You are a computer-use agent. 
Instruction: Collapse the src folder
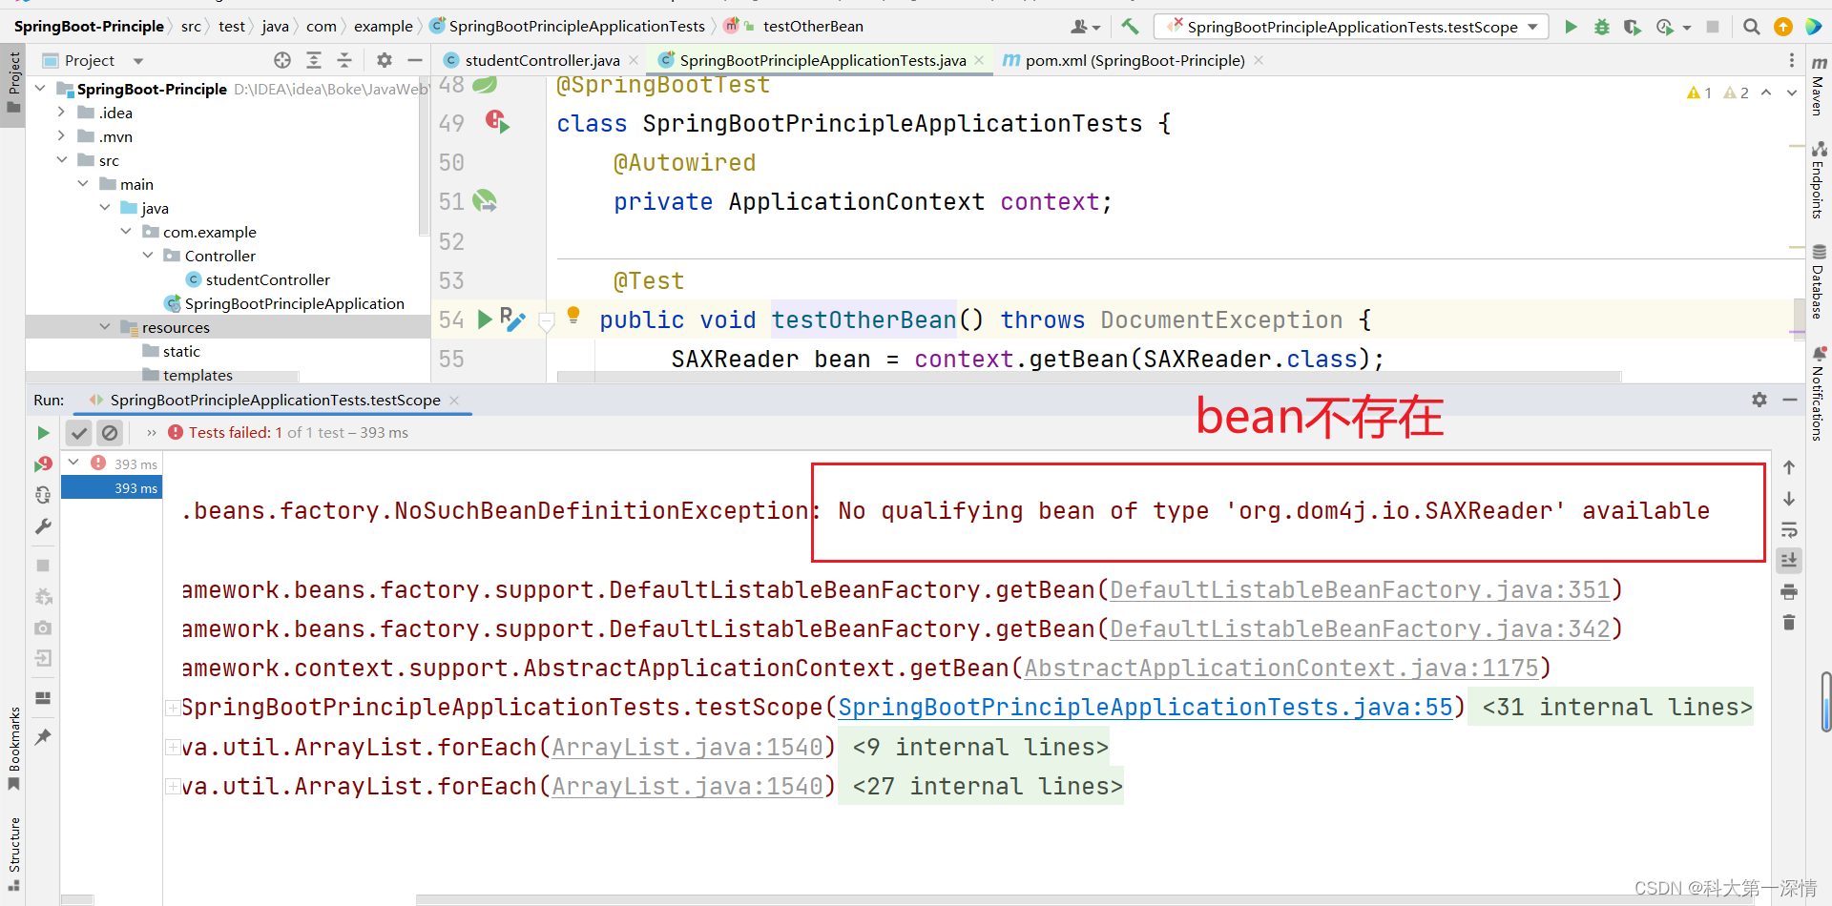pos(62,160)
